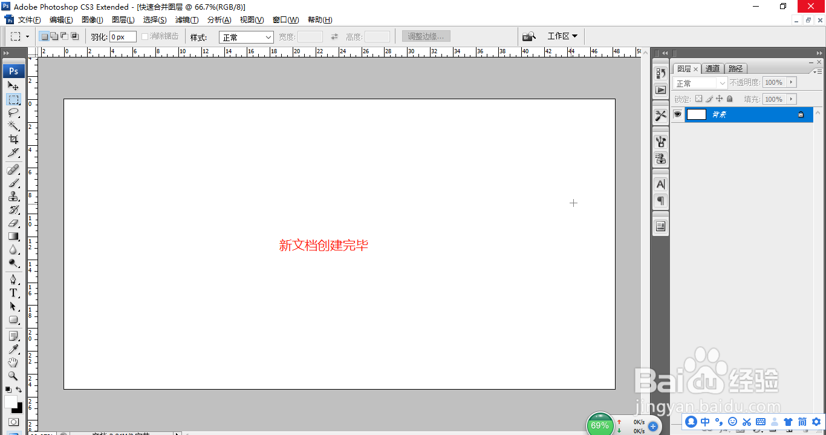Open the 样式 style dropdown
The width and height of the screenshot is (826, 435).
point(247,37)
